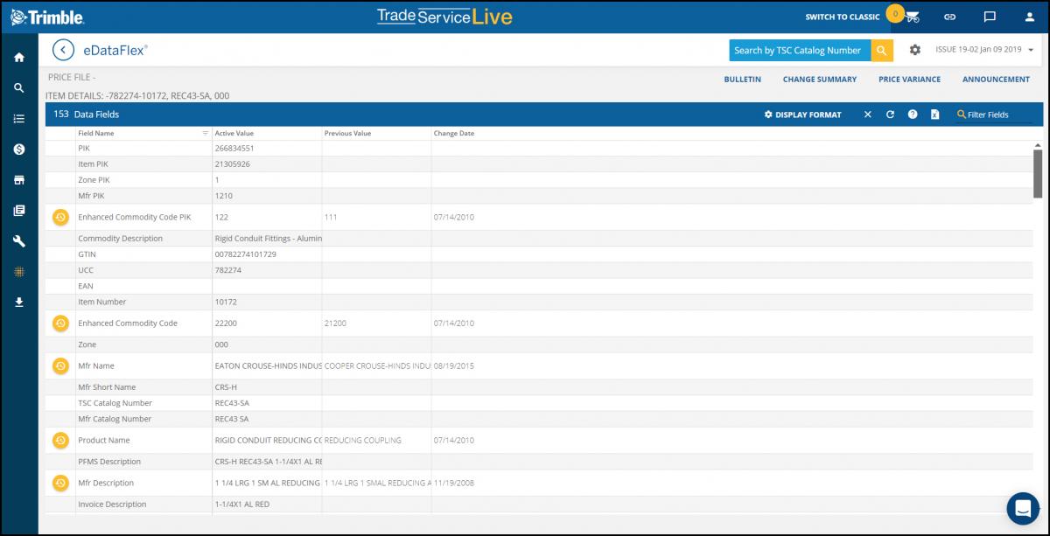Click the Trimble logo
This screenshot has height=536, width=1050.
(47, 17)
